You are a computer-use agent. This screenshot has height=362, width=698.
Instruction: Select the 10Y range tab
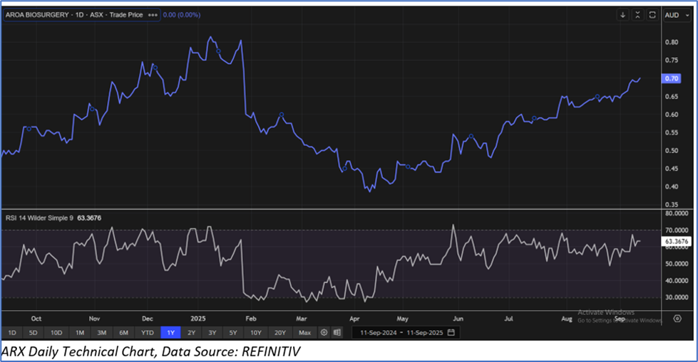pos(255,333)
